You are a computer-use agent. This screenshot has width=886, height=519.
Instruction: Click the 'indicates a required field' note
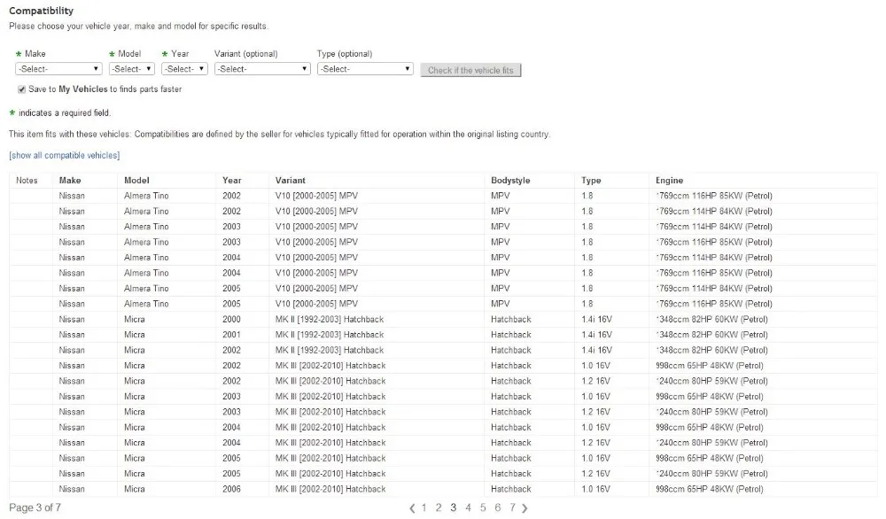click(x=65, y=113)
